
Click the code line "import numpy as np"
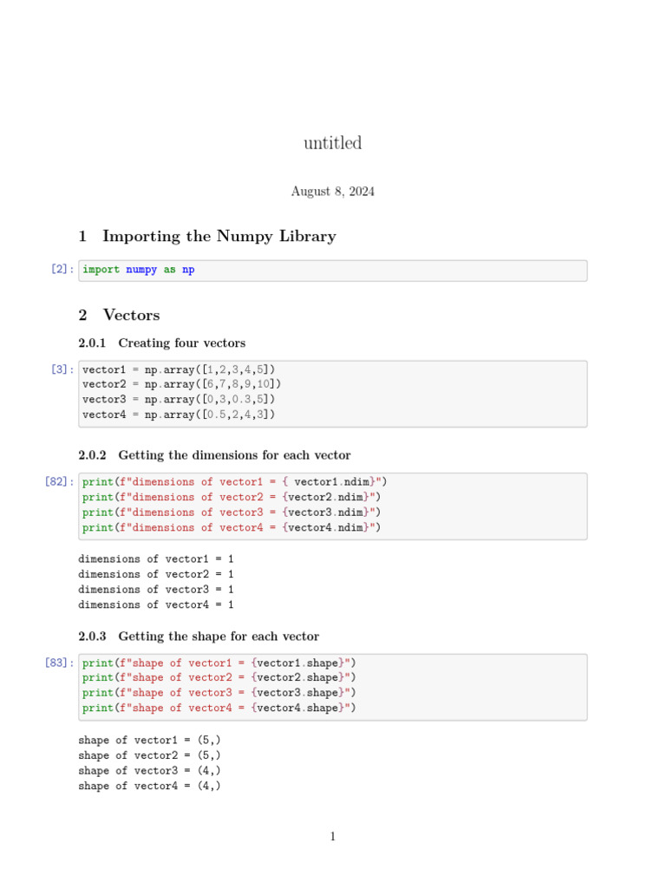[x=139, y=270]
